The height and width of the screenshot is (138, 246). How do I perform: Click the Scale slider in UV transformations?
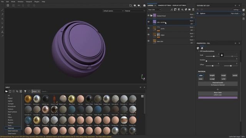(213, 56)
